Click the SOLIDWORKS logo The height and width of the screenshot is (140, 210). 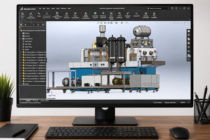pos(28,9)
